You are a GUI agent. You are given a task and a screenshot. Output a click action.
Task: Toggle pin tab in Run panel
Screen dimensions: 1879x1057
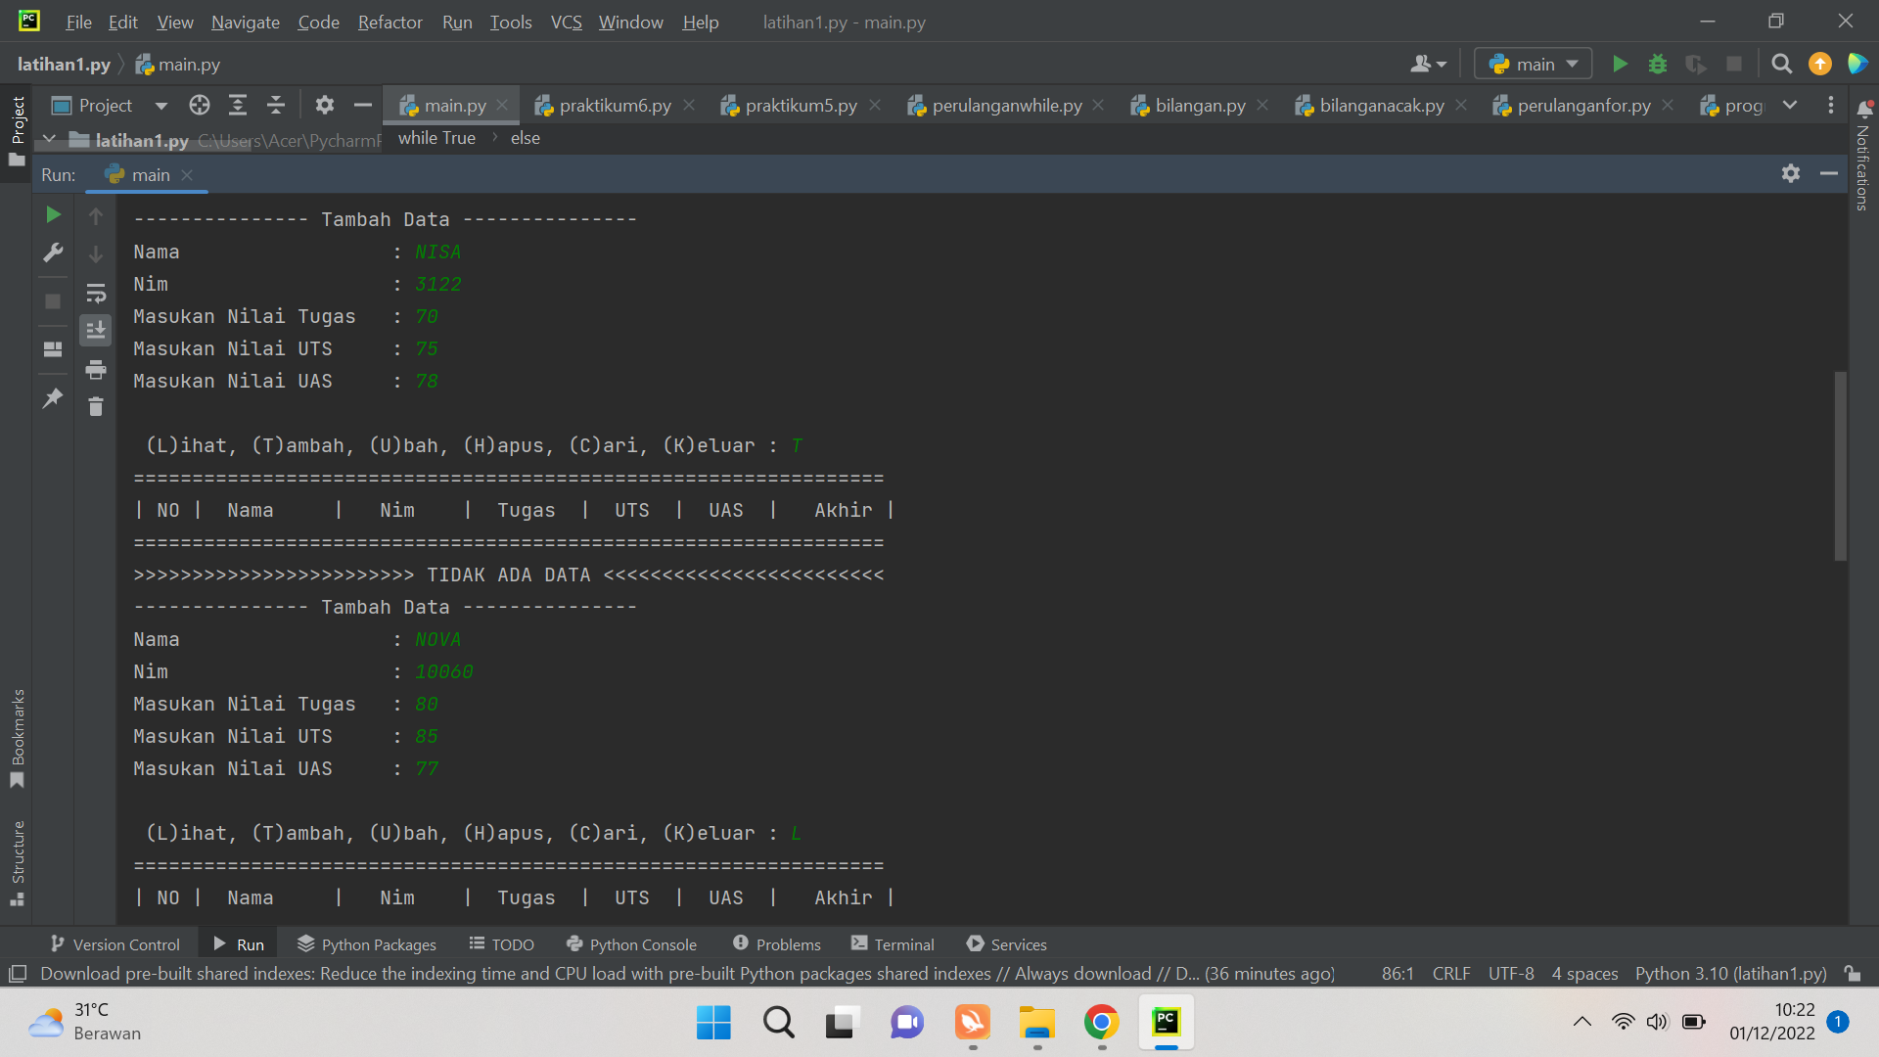(x=53, y=398)
